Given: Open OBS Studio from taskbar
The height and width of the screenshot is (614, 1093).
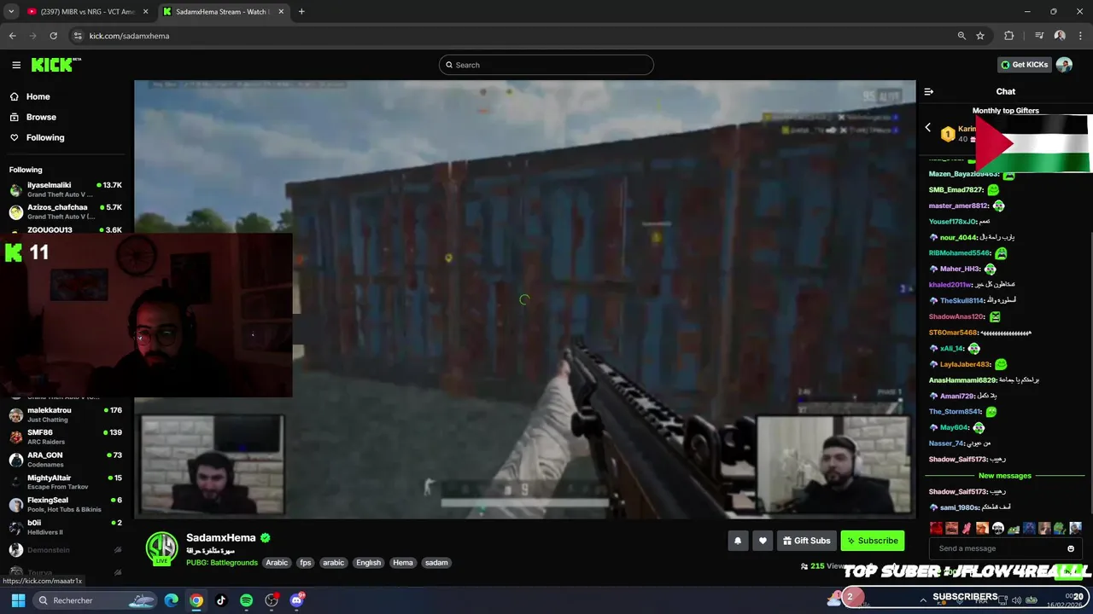Looking at the screenshot, I should point(272,600).
